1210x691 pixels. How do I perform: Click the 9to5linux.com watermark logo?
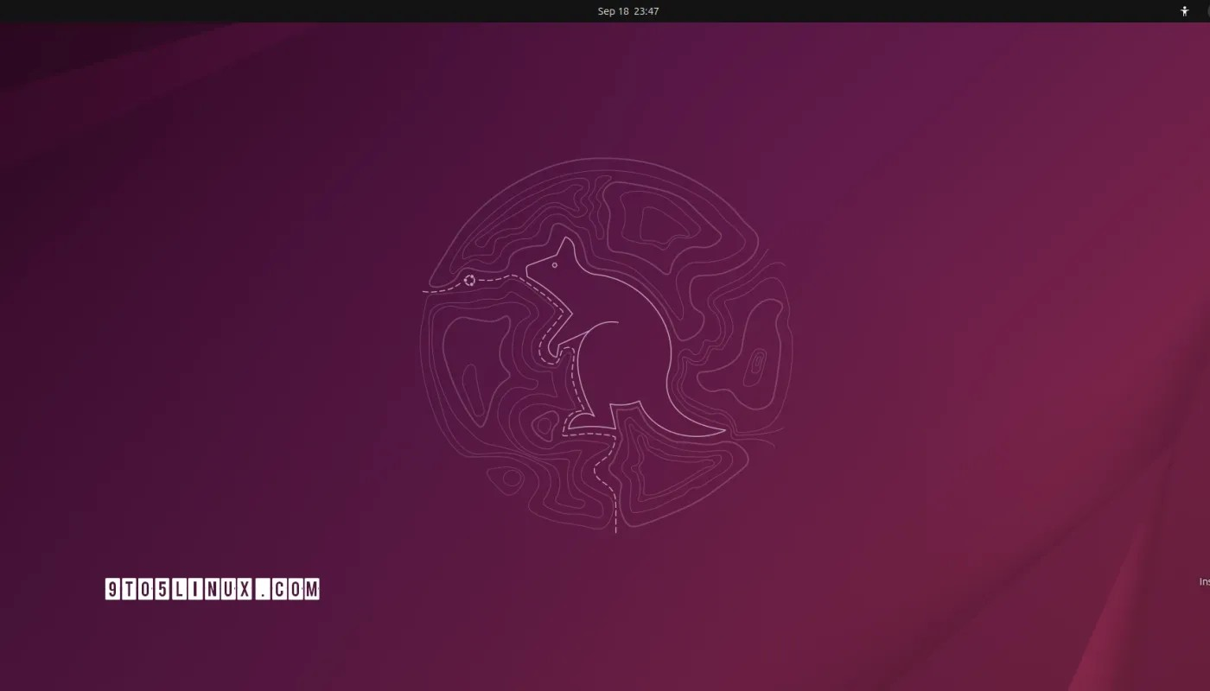(x=213, y=589)
